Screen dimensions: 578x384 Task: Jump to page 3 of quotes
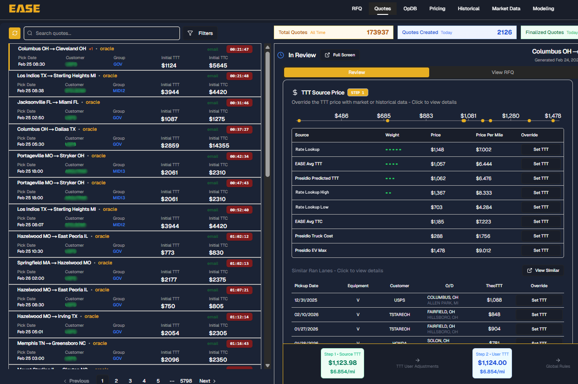[x=130, y=381]
